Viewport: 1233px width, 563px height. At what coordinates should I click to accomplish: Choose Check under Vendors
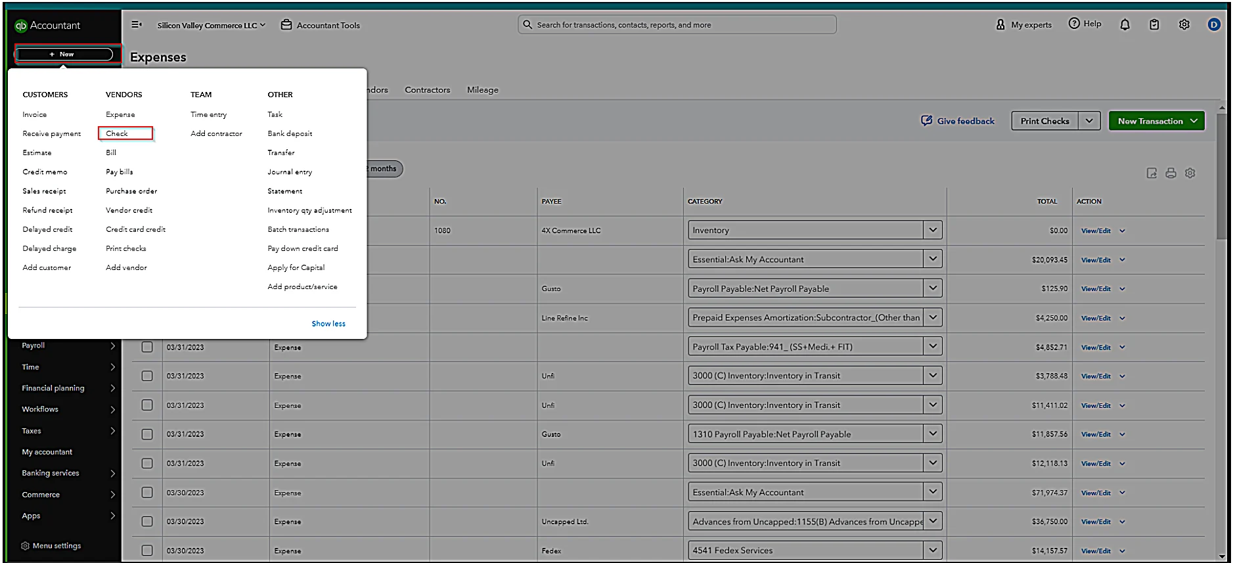point(117,133)
